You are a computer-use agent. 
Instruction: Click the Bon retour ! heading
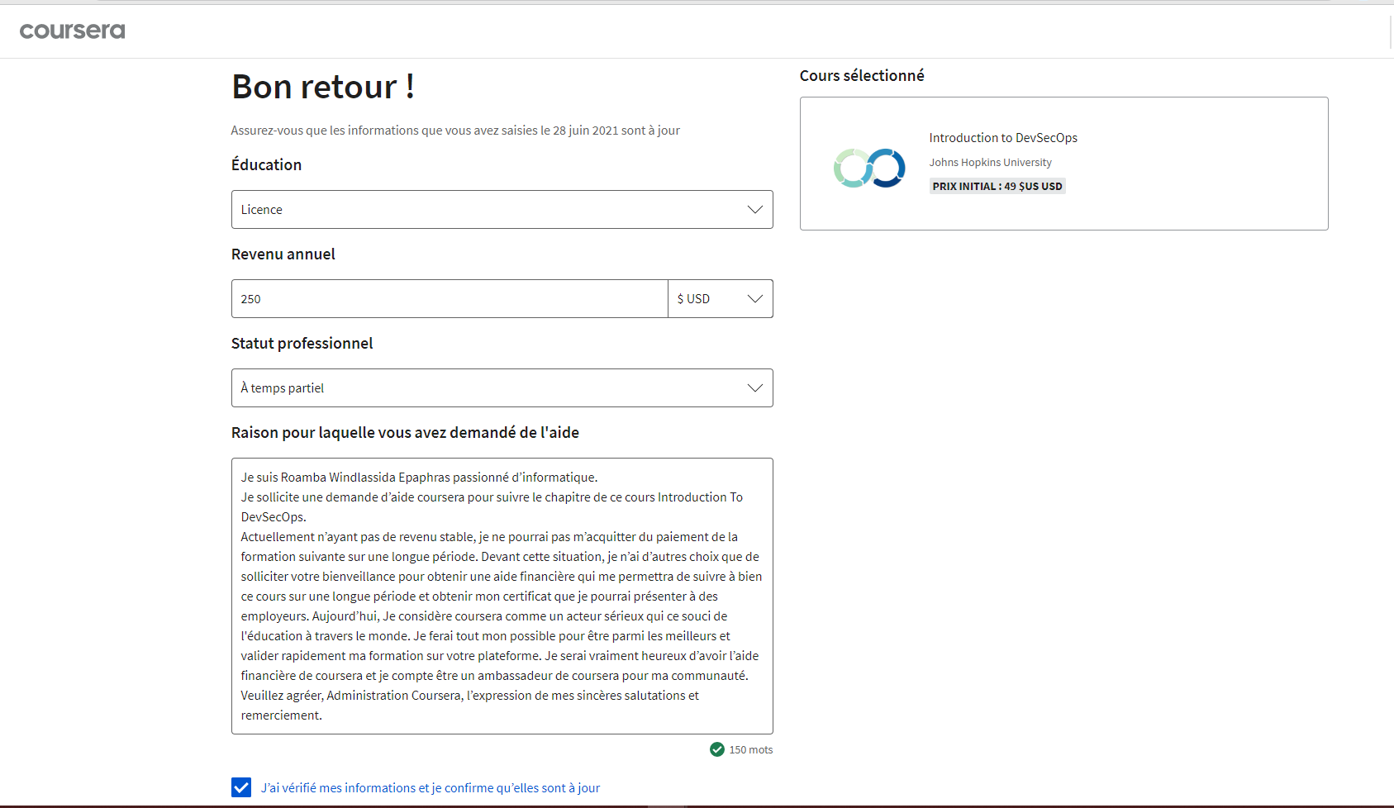coord(323,87)
